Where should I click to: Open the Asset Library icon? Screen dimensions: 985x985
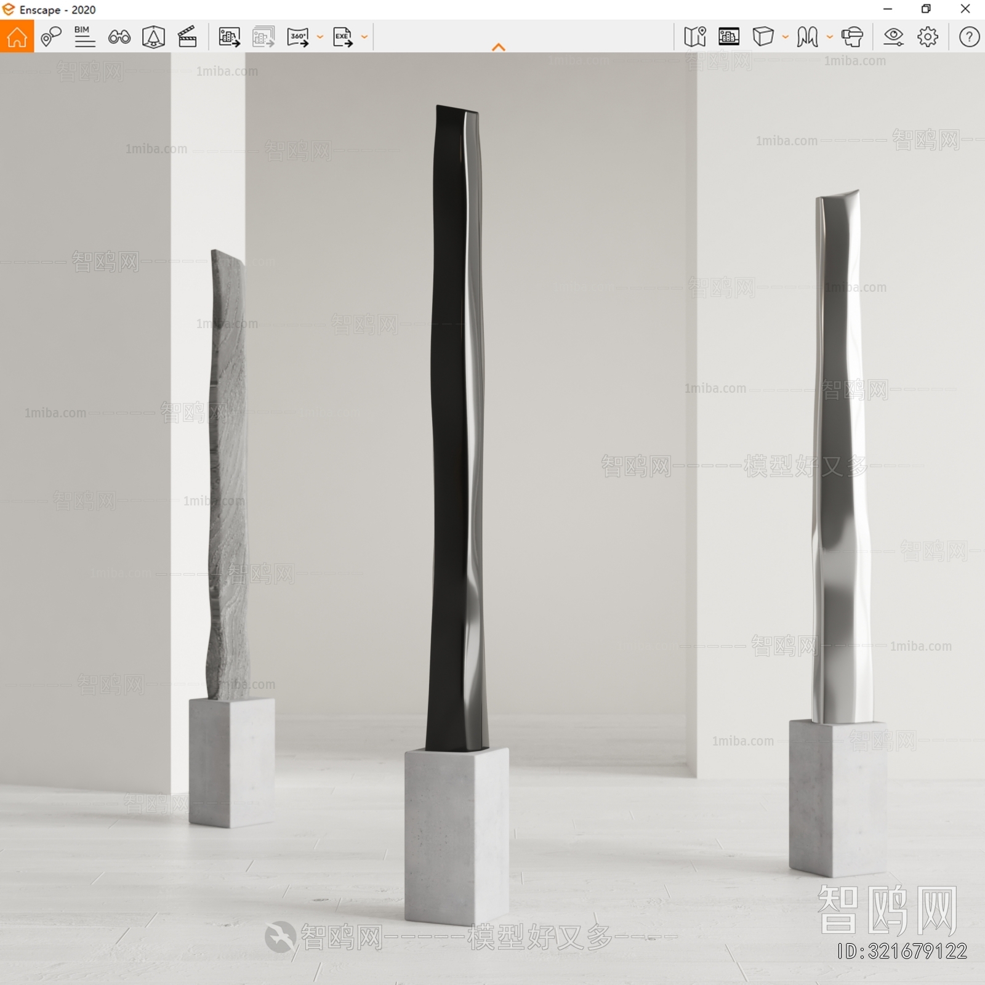pyautogui.click(x=729, y=37)
